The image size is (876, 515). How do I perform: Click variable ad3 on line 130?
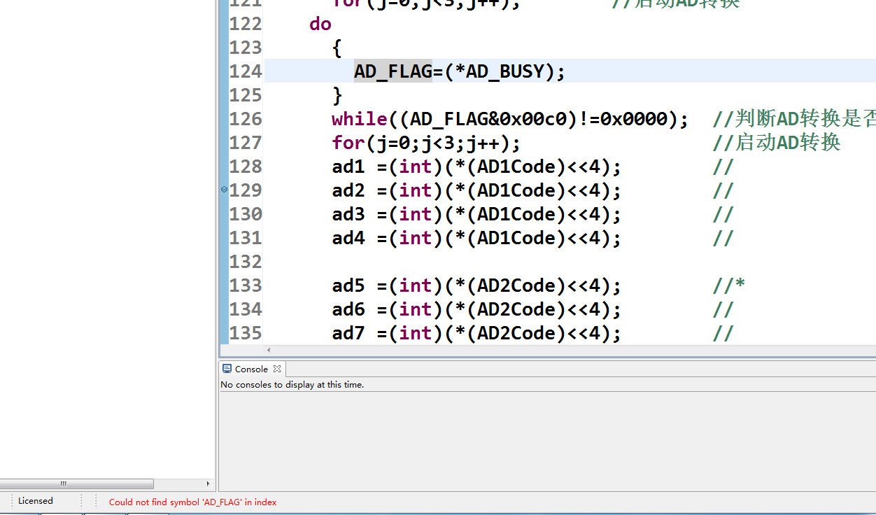(348, 214)
